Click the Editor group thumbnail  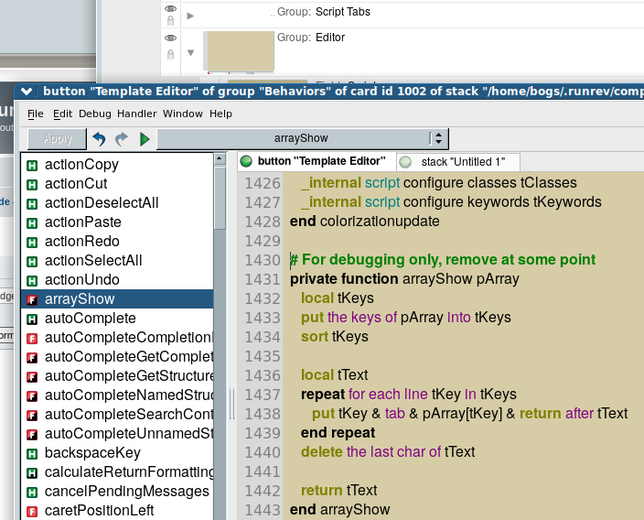click(240, 51)
